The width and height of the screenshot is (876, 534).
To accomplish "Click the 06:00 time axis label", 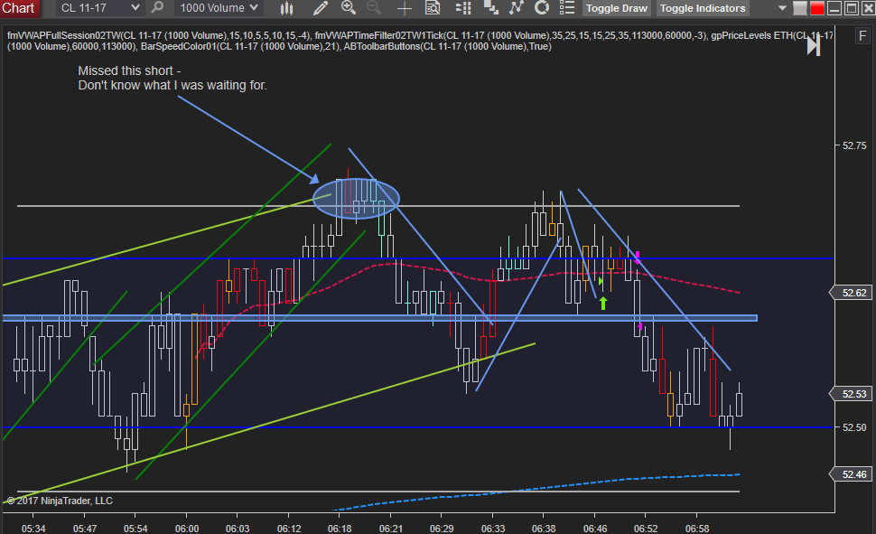I will click(x=187, y=529).
